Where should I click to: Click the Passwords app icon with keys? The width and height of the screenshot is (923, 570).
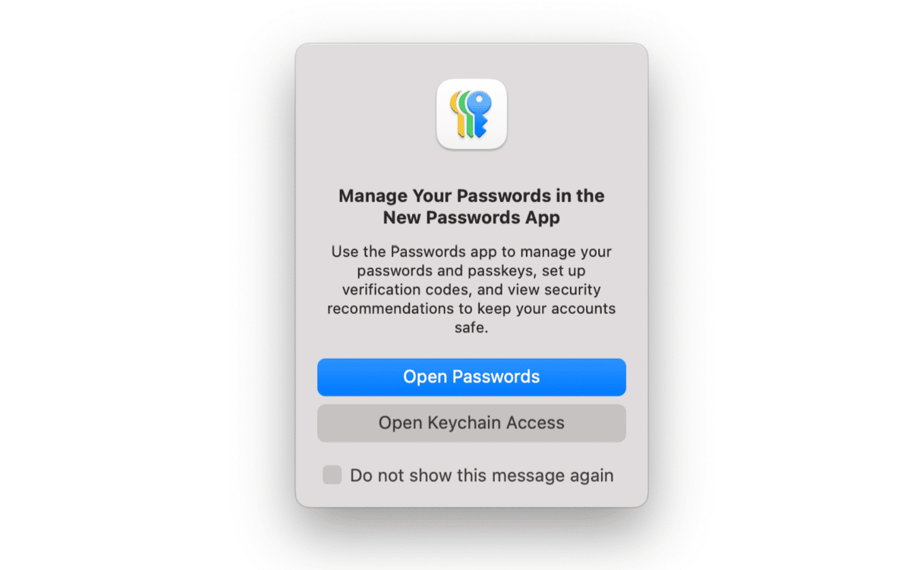tap(471, 114)
